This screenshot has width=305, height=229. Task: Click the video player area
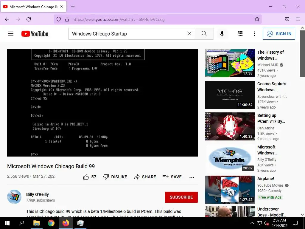pyautogui.click(x=102, y=103)
